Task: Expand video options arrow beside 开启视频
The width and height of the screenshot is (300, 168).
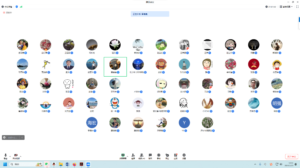Action: [x=20, y=156]
